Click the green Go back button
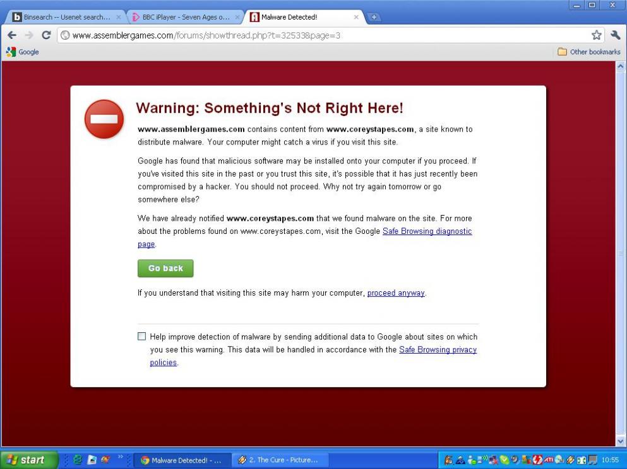 [165, 269]
